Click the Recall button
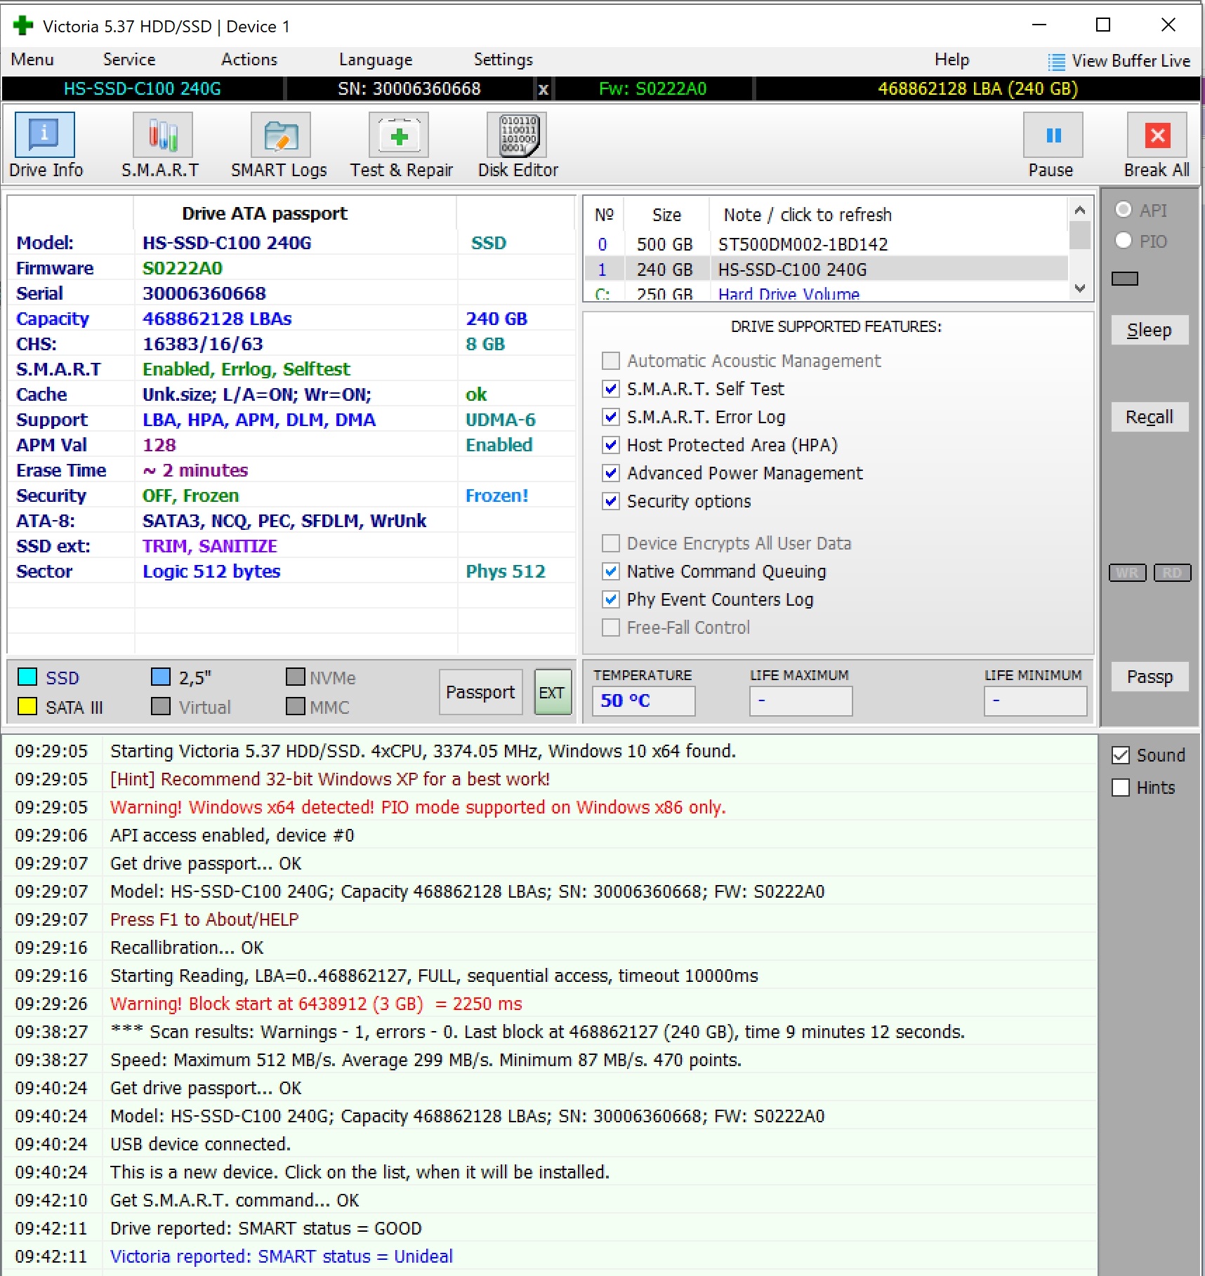 (1150, 417)
